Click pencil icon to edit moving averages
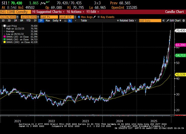The height and width of the screenshot is (134, 186). click(x=95, y=17)
